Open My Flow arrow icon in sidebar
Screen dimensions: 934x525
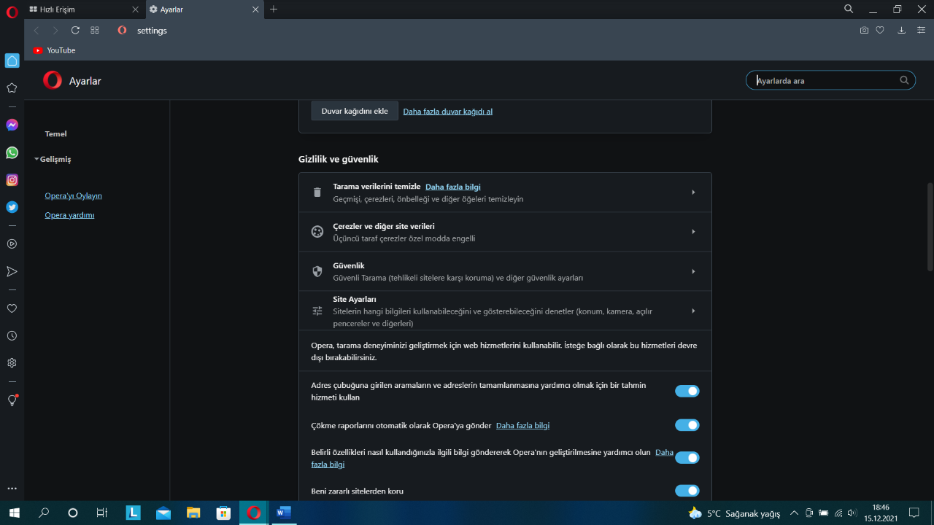point(12,271)
